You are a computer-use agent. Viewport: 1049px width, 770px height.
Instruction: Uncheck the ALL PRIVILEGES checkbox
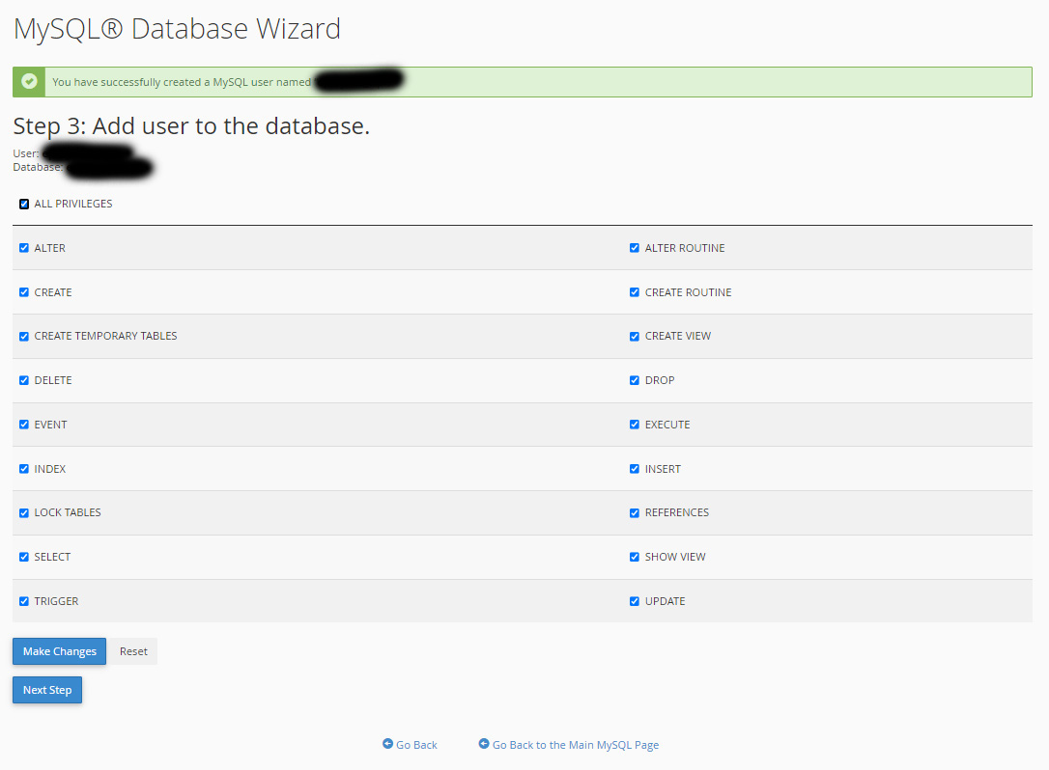click(24, 204)
